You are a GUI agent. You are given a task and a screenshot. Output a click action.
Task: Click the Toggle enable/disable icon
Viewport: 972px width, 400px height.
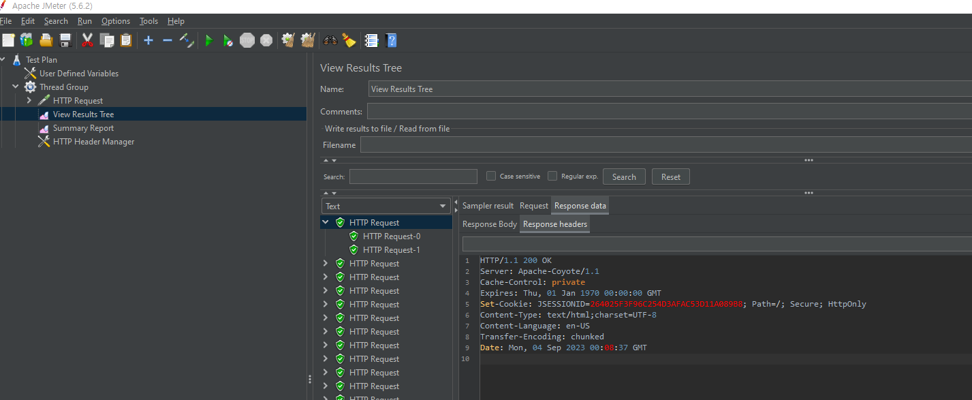pyautogui.click(x=187, y=40)
